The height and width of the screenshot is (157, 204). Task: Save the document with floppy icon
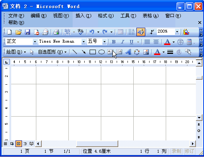tap(27, 32)
